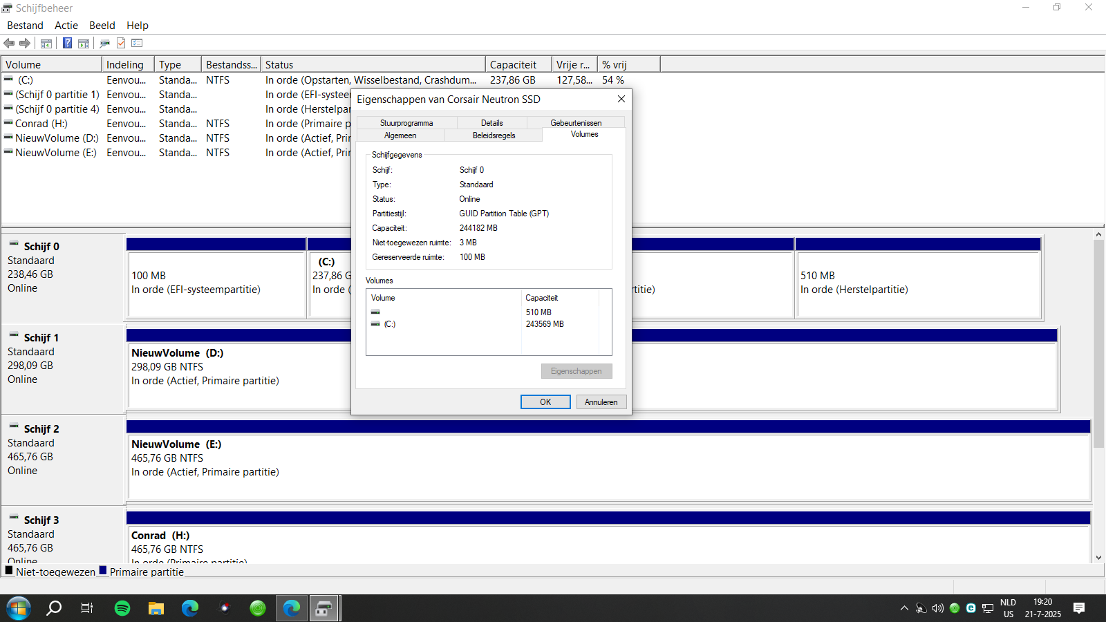
Task: Switch to the Stuurprogramma tab
Action: coord(406,123)
